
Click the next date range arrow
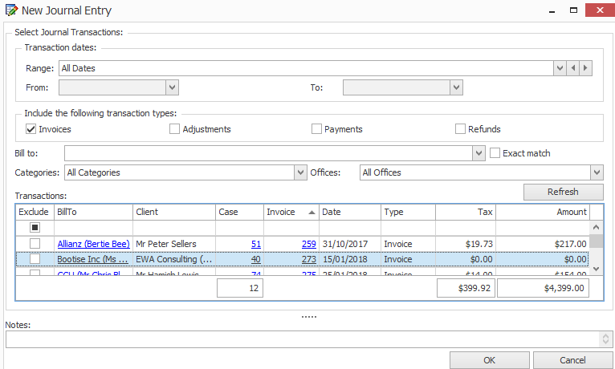click(x=586, y=68)
